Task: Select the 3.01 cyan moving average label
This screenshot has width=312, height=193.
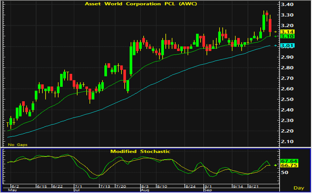Action: pyautogui.click(x=287, y=46)
